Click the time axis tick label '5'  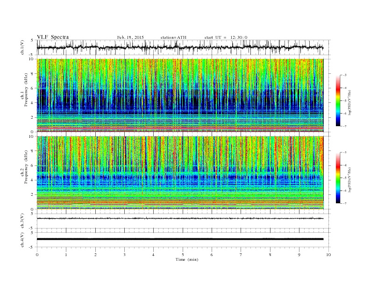(x=183, y=255)
